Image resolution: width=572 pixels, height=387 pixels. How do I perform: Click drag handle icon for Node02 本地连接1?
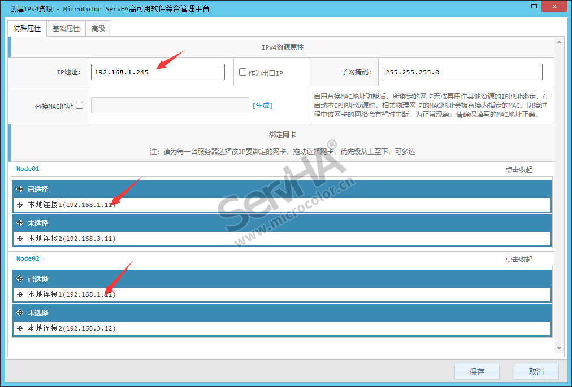(20, 294)
